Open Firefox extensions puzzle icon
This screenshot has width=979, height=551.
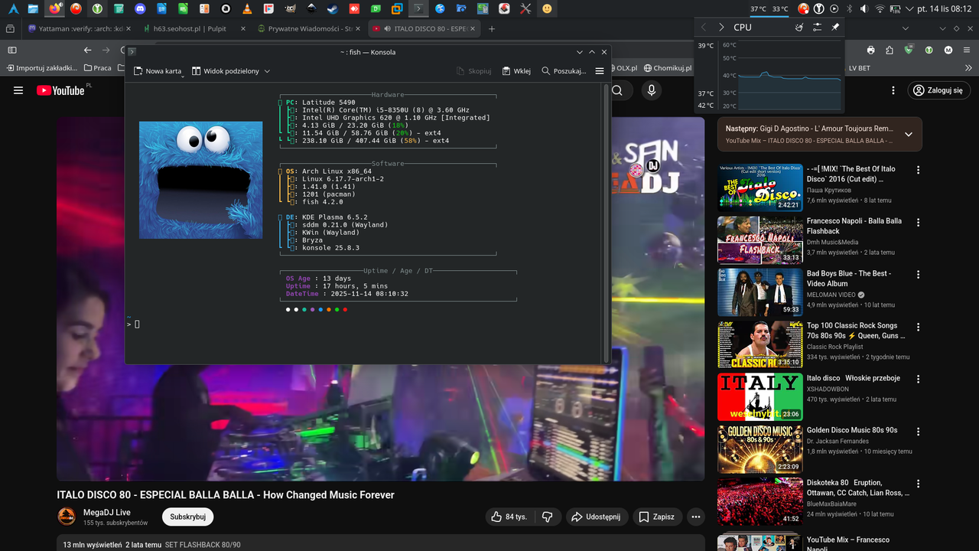coord(889,50)
